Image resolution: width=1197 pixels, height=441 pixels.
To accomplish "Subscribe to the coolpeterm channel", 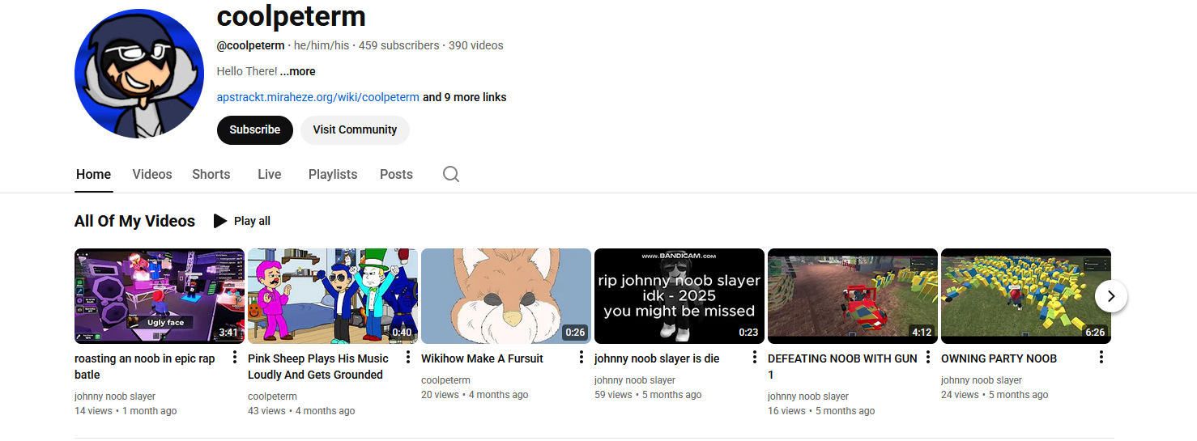I will [255, 129].
